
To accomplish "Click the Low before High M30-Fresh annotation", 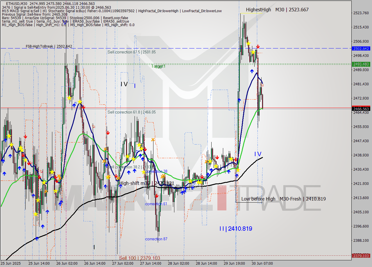I will click(x=283, y=199).
